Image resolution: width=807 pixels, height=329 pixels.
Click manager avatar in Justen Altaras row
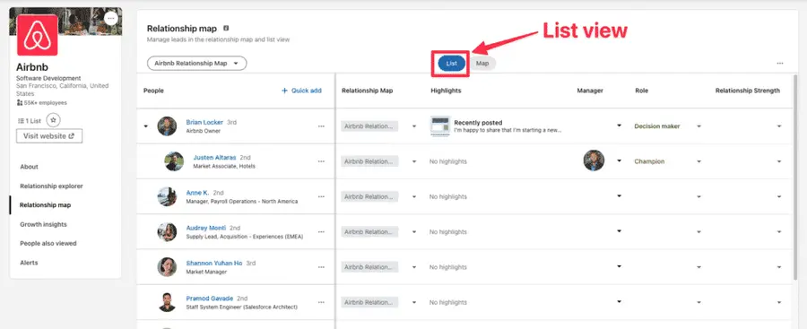594,160
